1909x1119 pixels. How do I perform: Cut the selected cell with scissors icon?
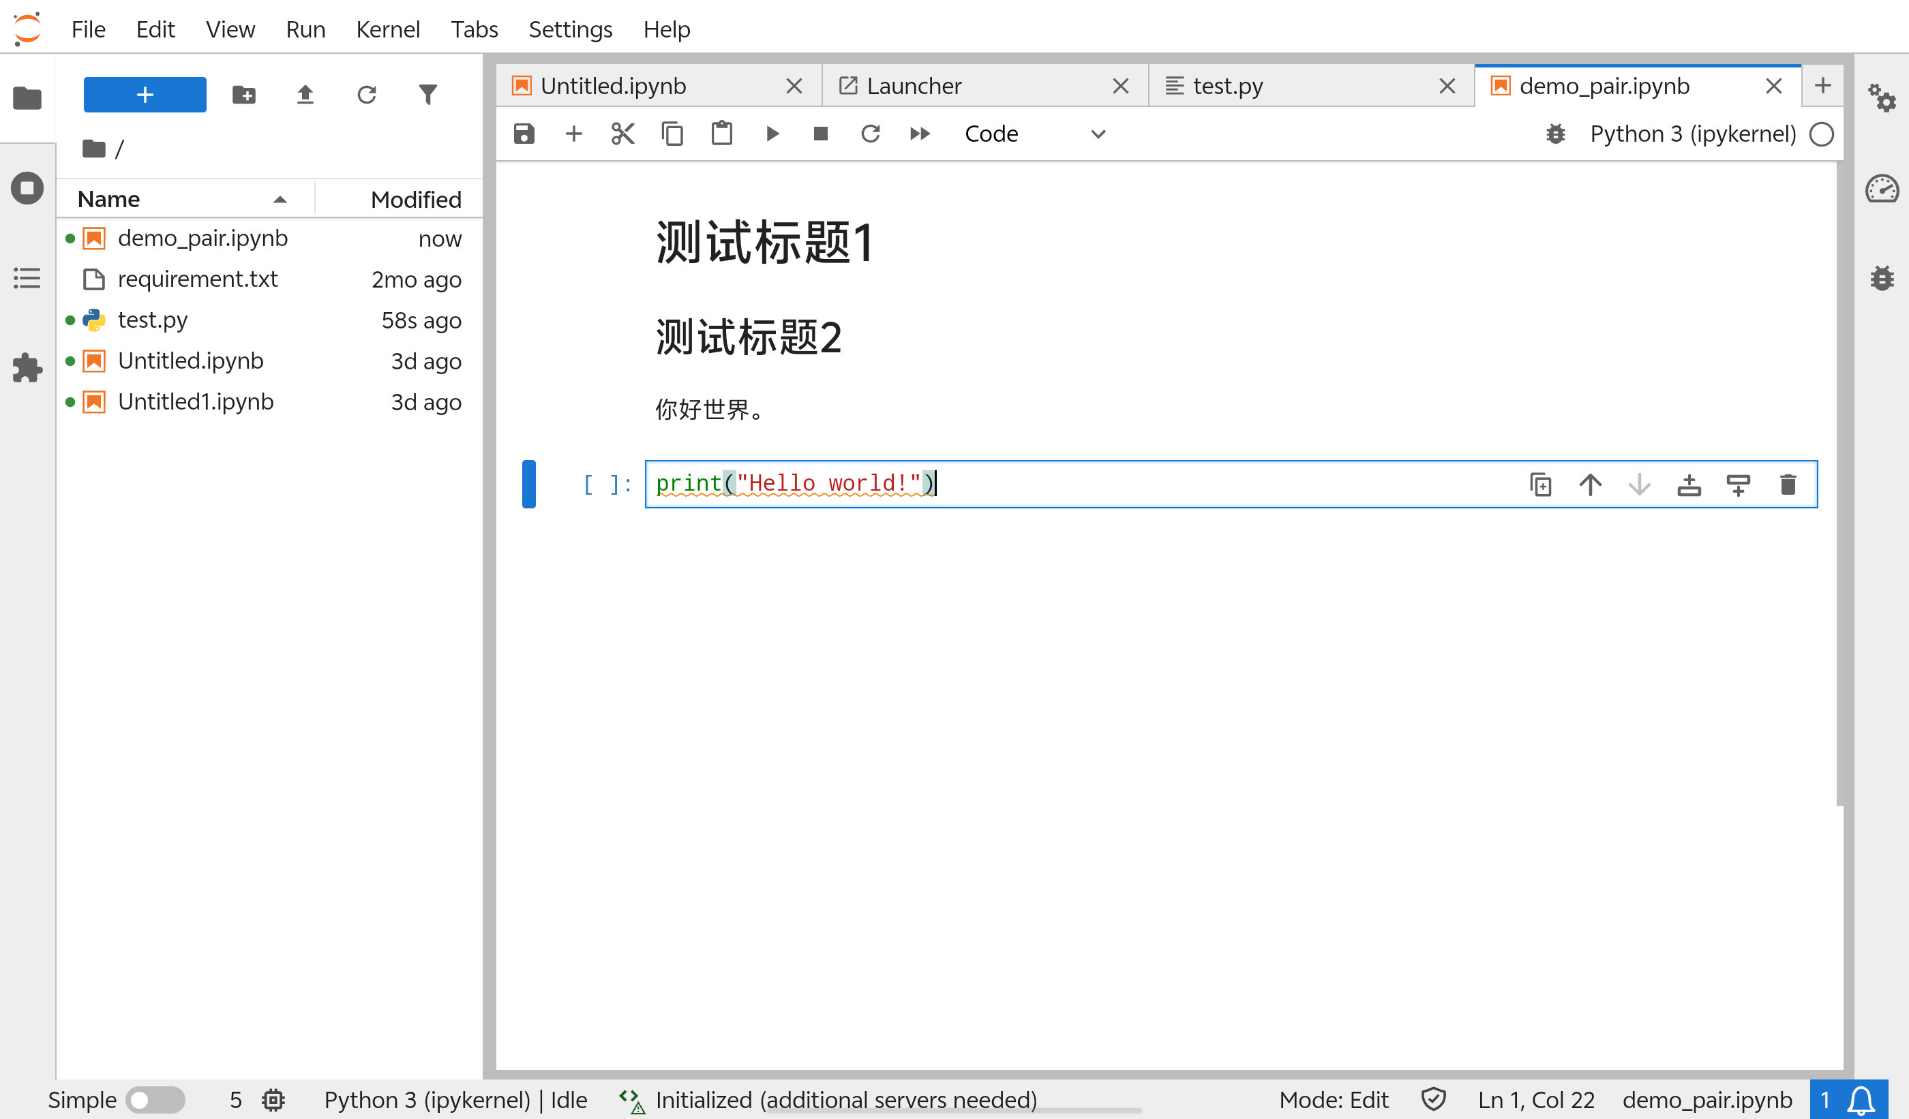pyautogui.click(x=622, y=134)
